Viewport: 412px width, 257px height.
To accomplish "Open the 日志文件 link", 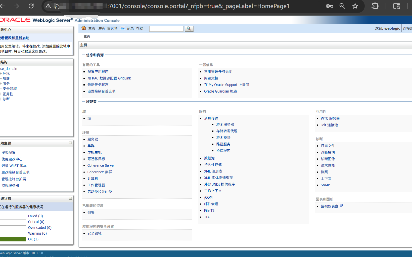I will pos(328,146).
